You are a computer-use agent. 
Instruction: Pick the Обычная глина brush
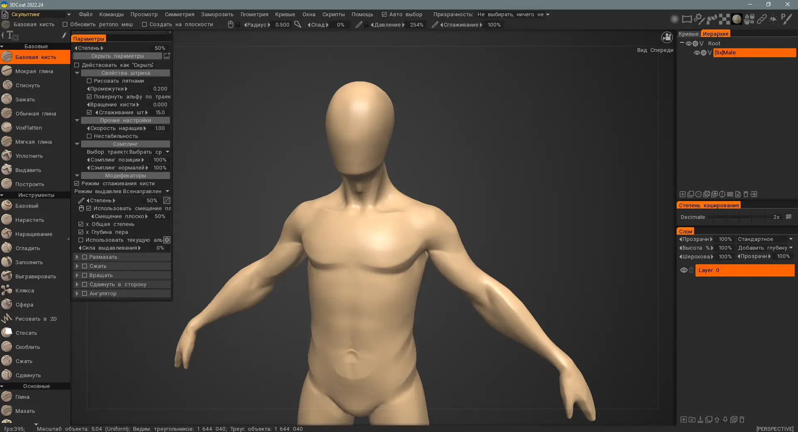[x=35, y=113]
